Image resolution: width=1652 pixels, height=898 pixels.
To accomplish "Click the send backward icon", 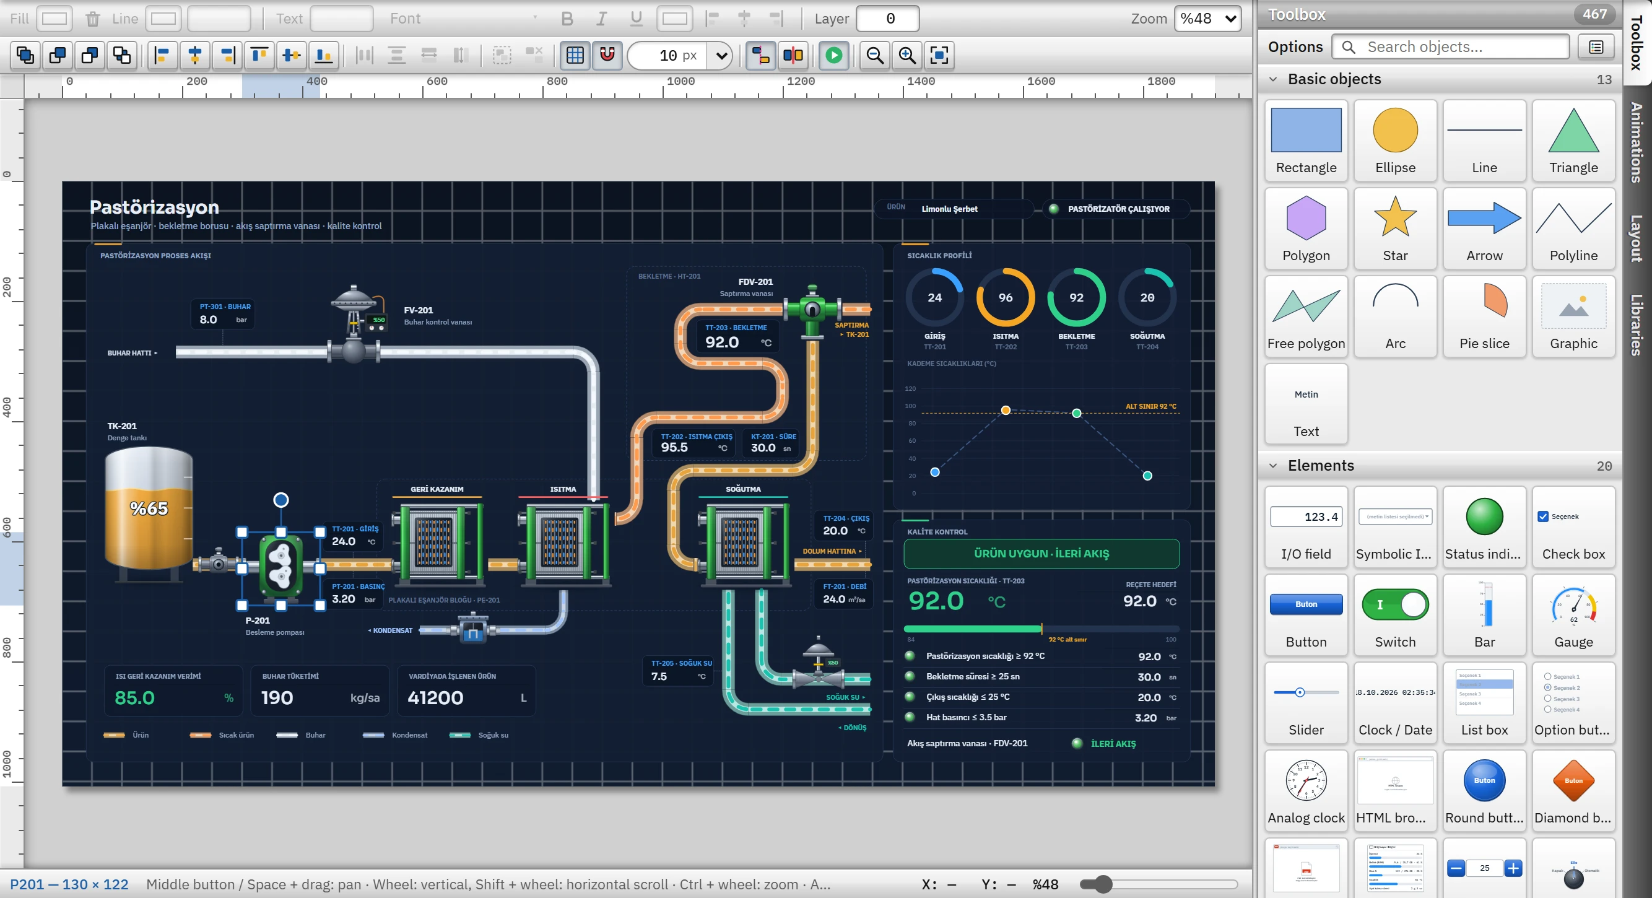I will [90, 55].
